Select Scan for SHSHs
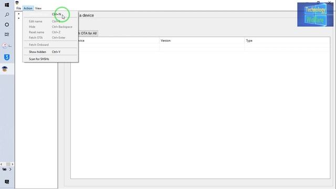This screenshot has height=189, width=336. tap(50, 59)
